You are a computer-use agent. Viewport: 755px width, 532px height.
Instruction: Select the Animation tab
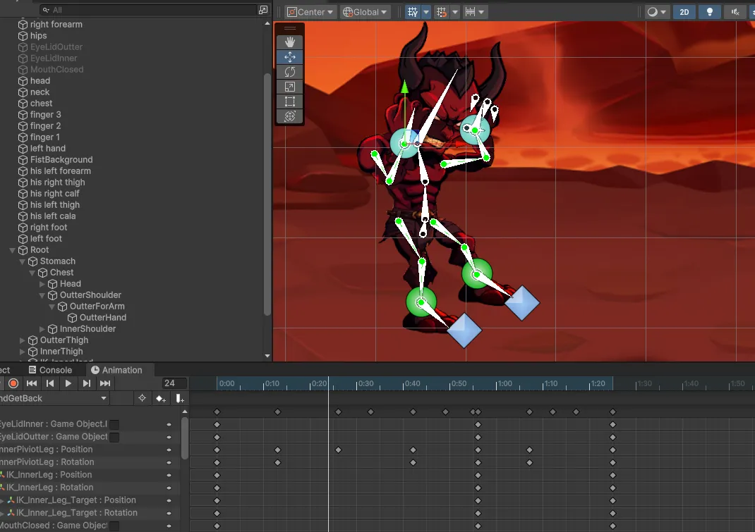(116, 370)
